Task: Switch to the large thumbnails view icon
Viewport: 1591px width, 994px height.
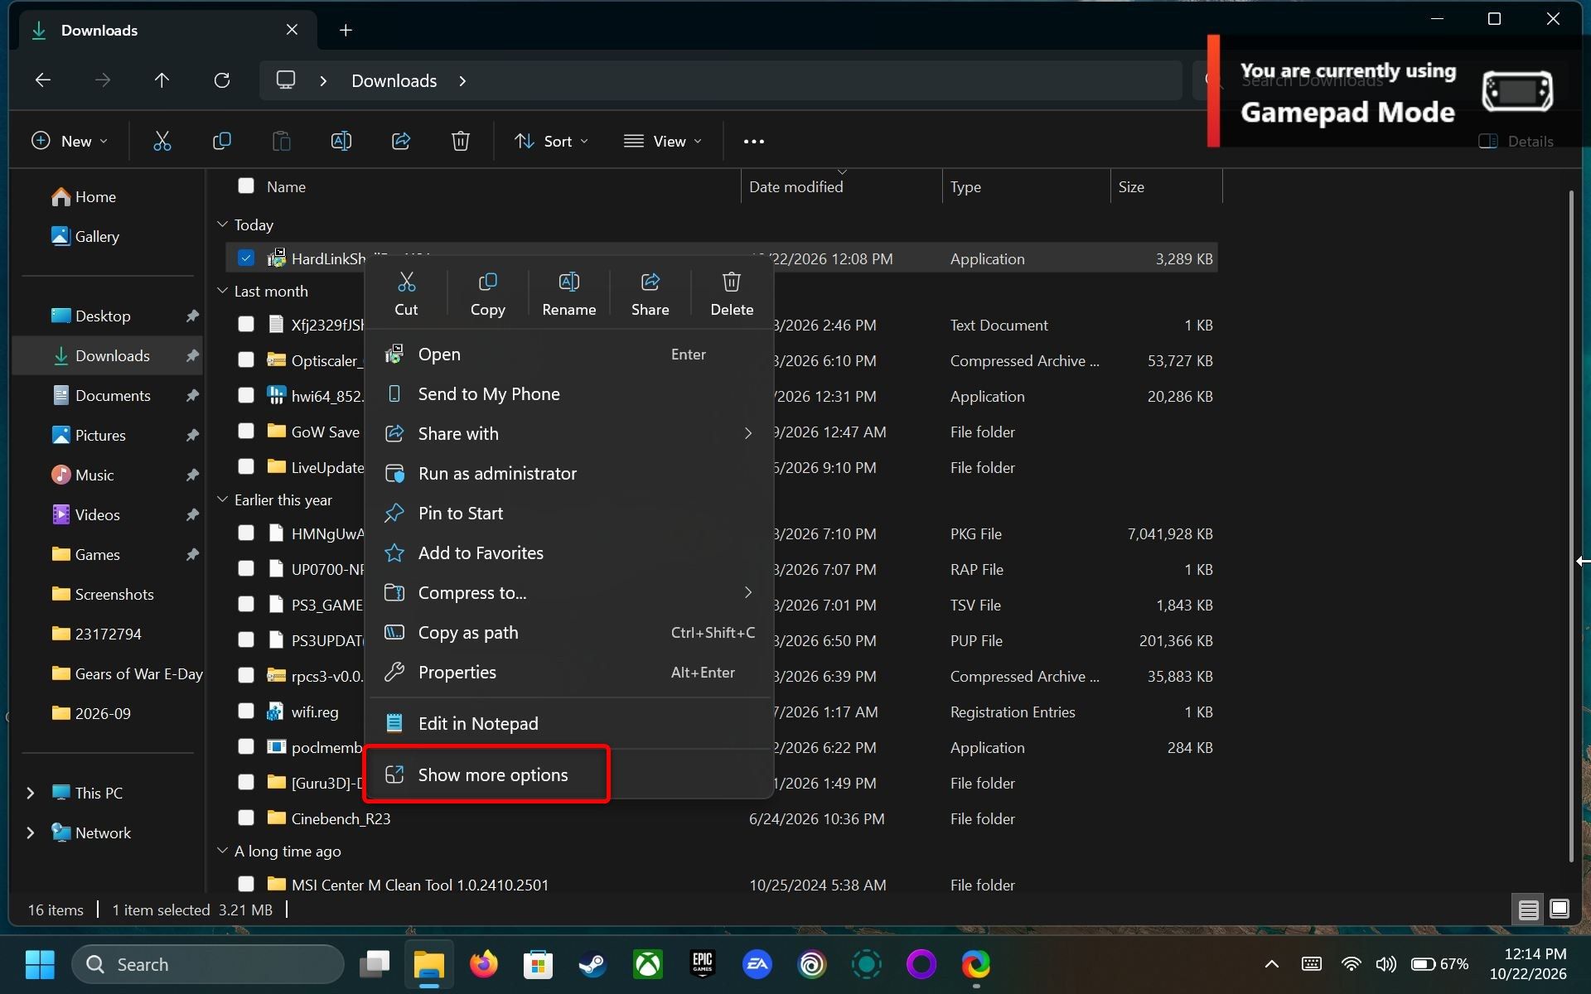Action: click(1559, 909)
